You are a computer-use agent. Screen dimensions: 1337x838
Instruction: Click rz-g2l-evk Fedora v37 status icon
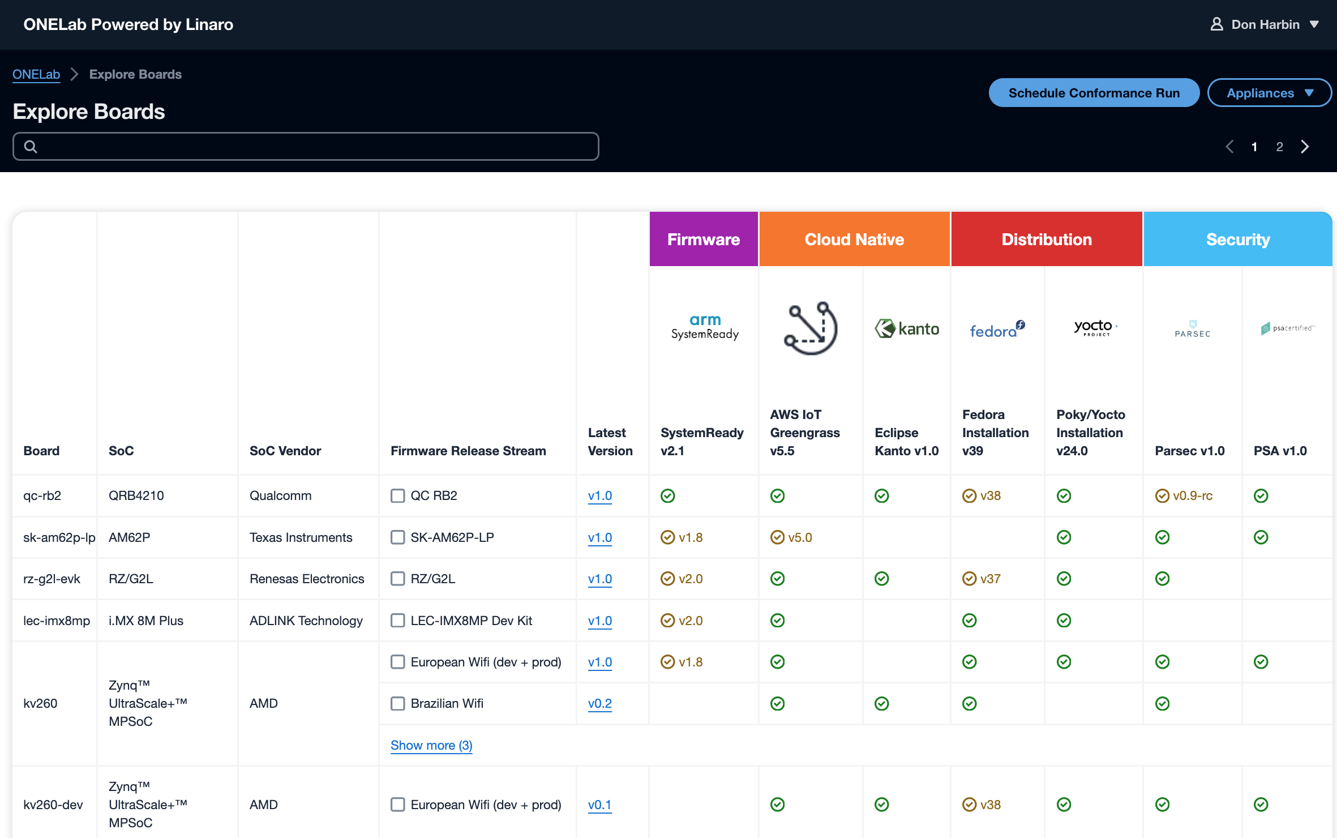click(x=970, y=579)
